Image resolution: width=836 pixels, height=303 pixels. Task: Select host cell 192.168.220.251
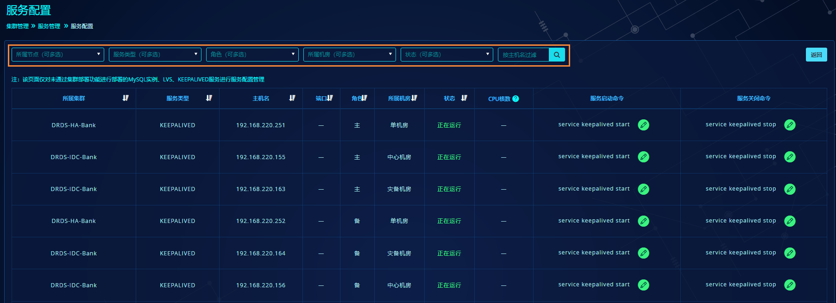[x=261, y=125]
